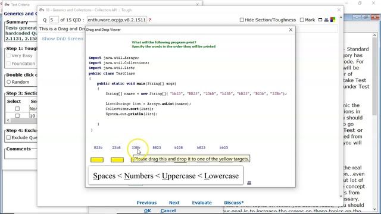The width and height of the screenshot is (381, 214).
Task: Select the draggable word BB23
Action: (x=157, y=147)
